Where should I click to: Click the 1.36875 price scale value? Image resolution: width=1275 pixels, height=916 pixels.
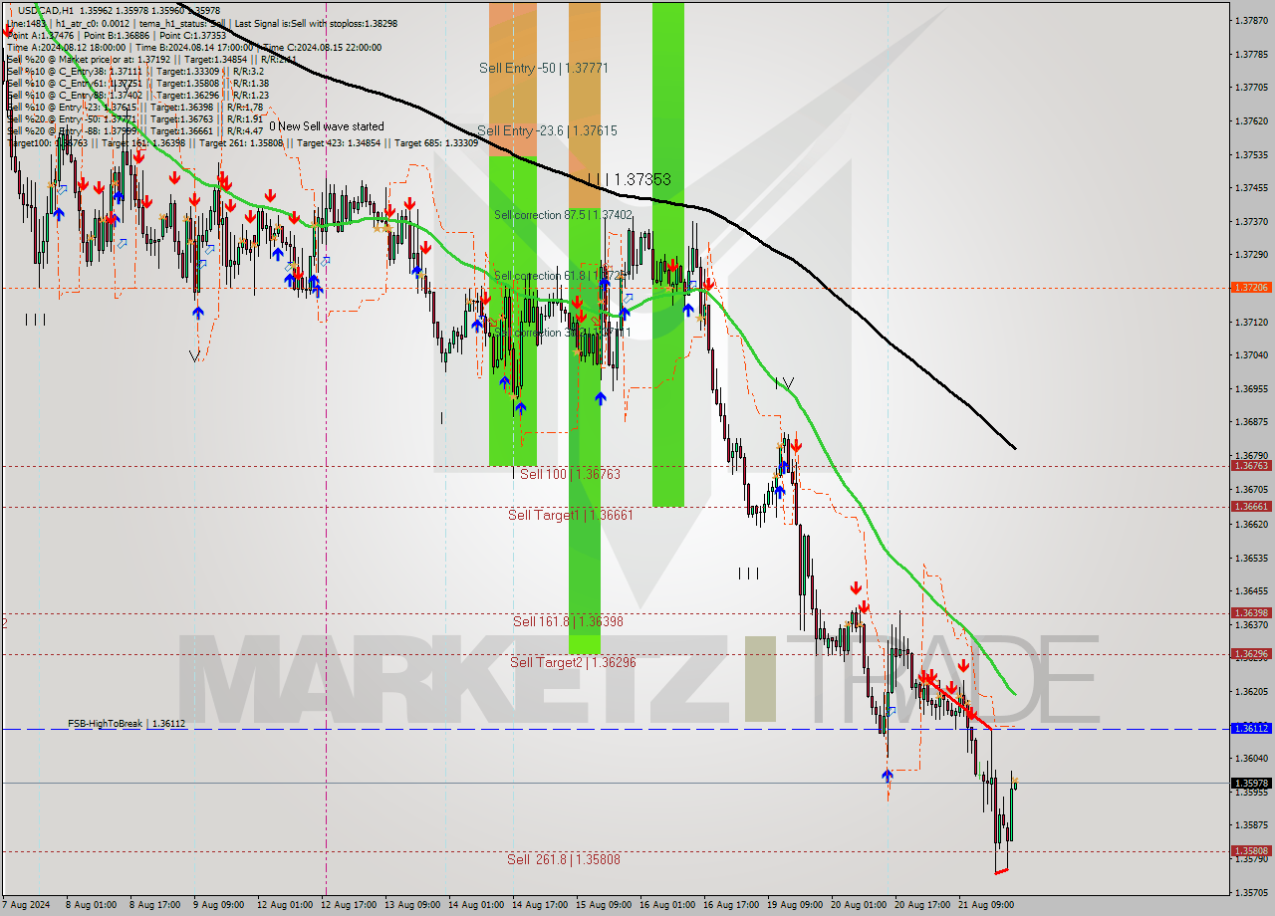(1251, 421)
